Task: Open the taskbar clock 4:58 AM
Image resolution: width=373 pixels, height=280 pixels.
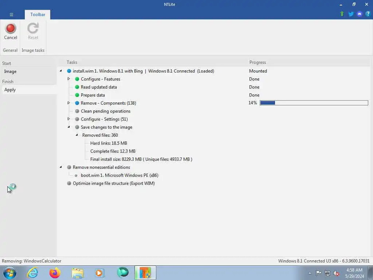Action: coord(354,273)
